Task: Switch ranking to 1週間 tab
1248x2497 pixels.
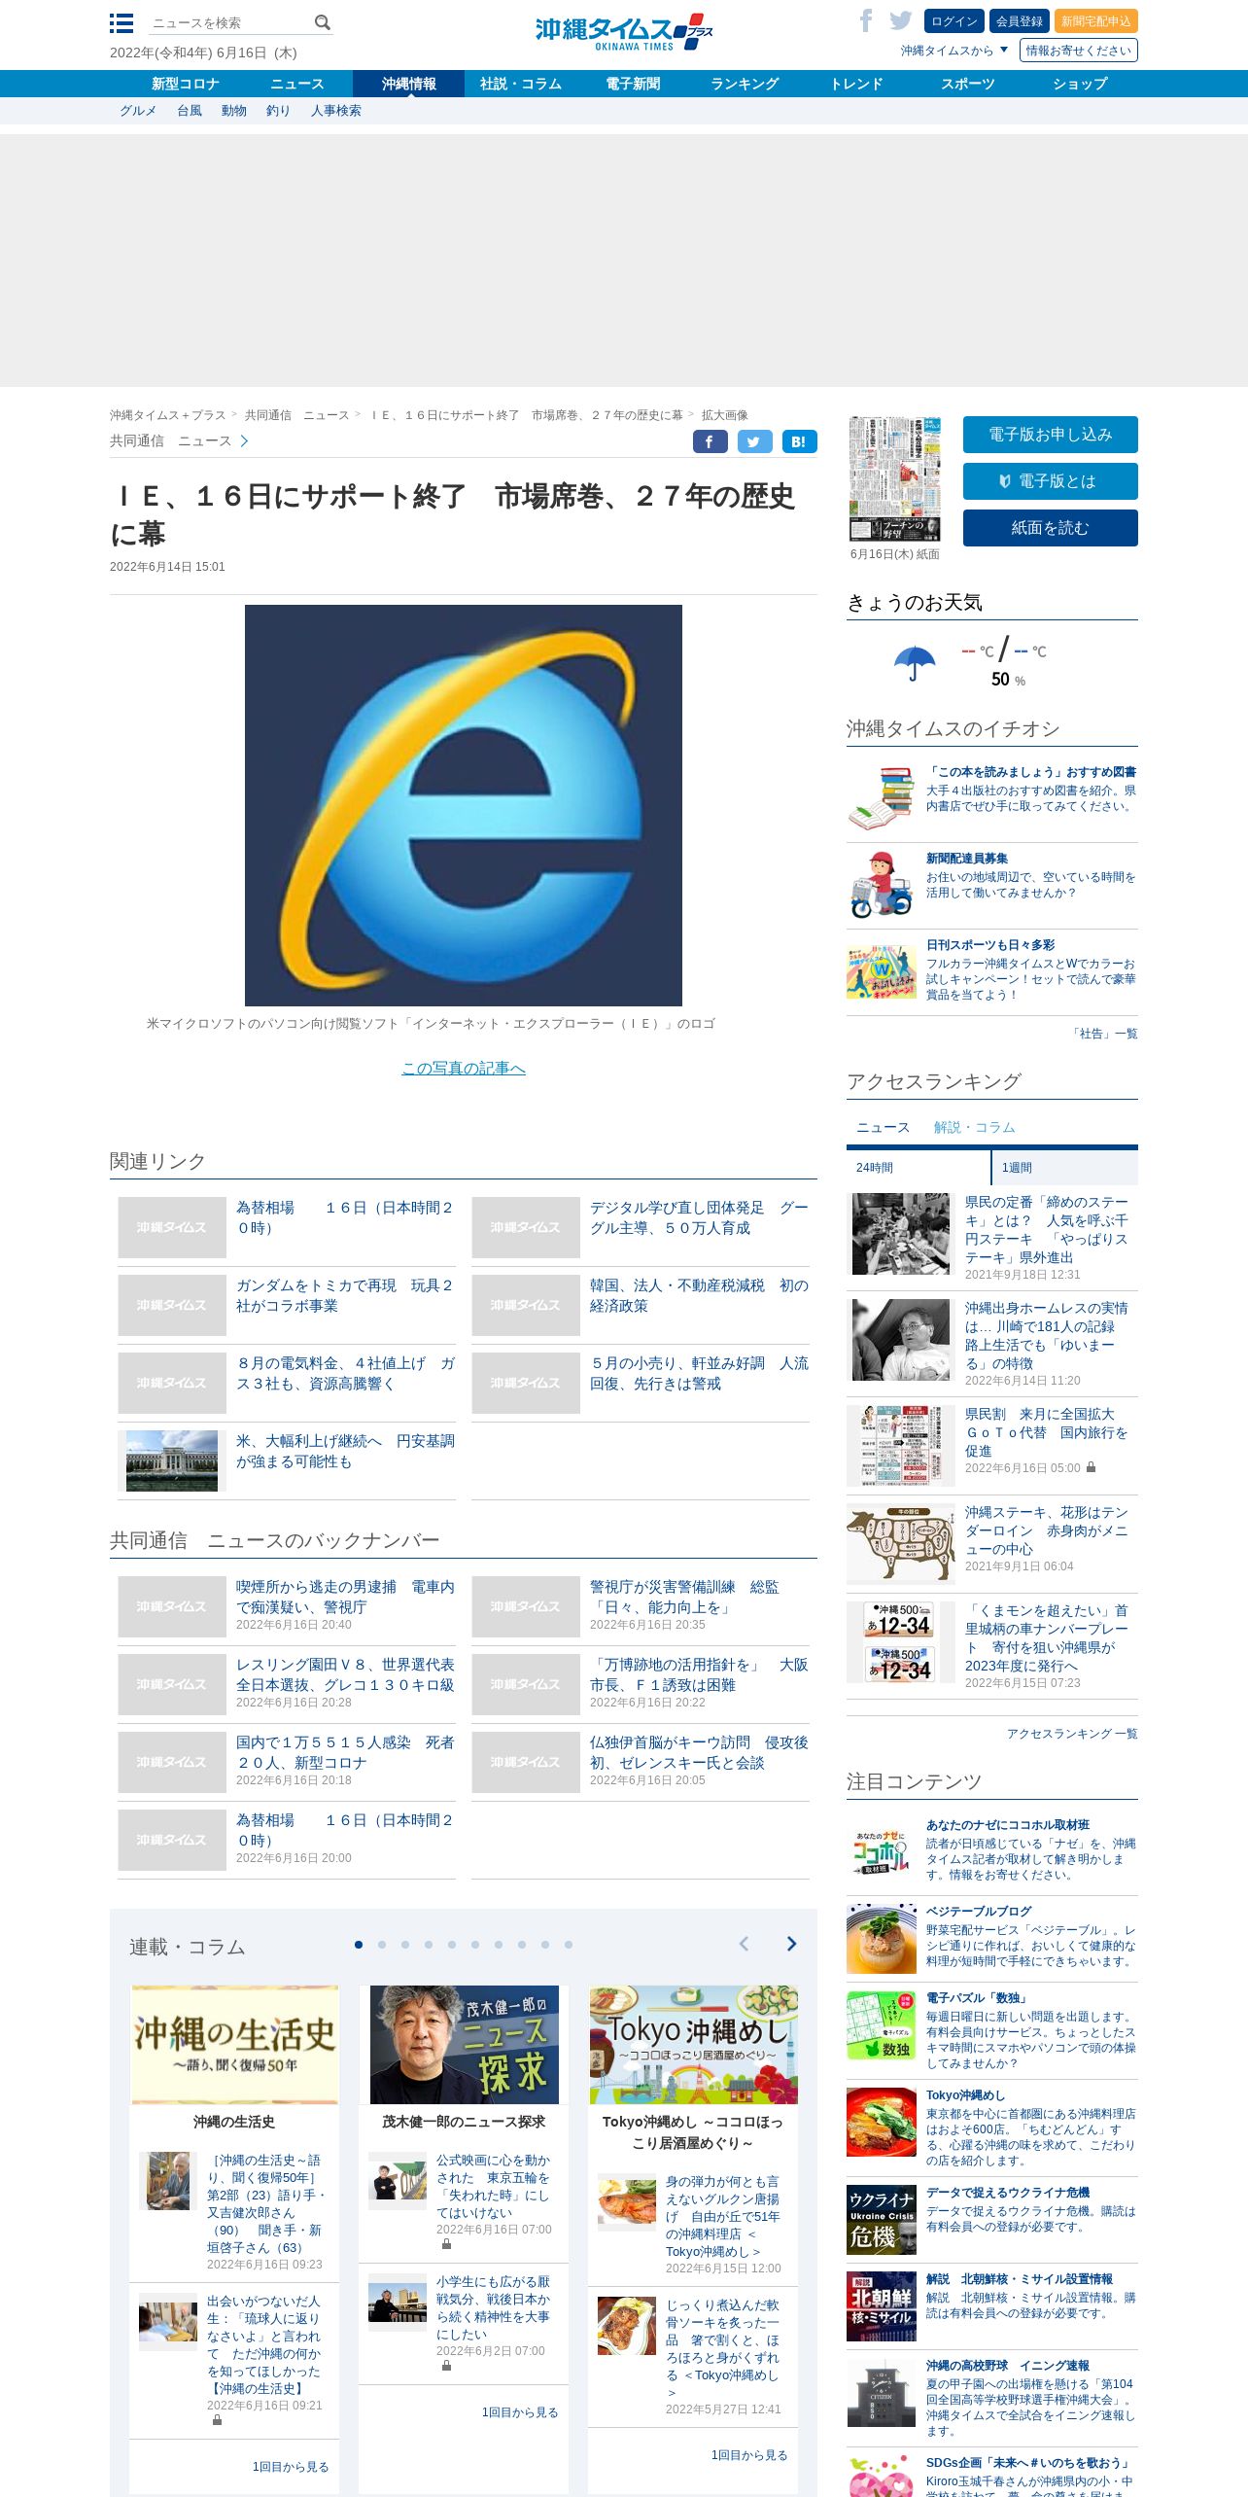Action: pyautogui.click(x=1064, y=1167)
